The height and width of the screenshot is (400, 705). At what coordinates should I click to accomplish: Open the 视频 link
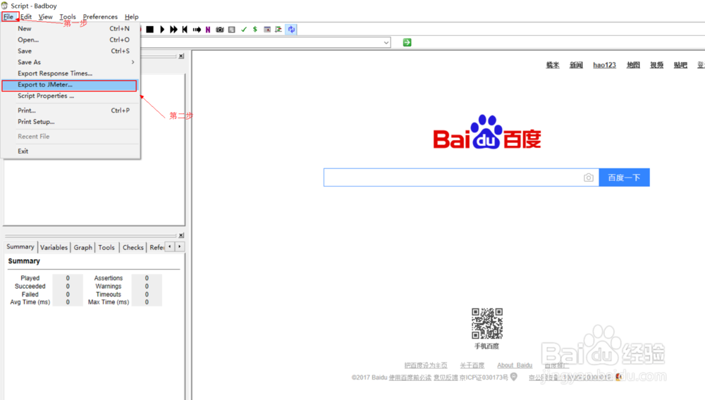(656, 65)
